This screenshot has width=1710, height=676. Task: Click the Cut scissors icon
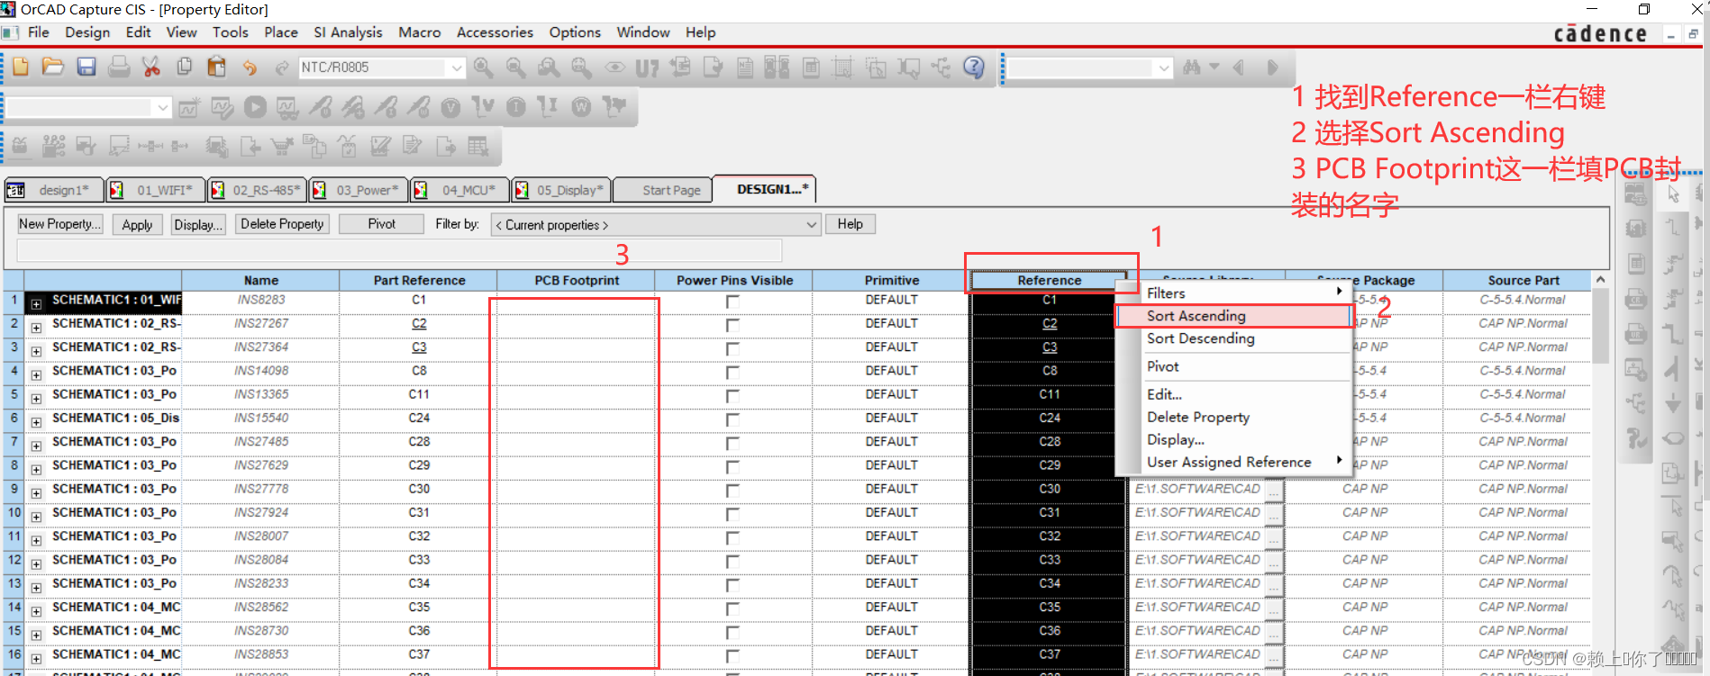151,68
